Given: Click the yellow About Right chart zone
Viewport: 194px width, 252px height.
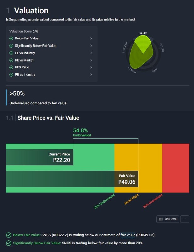Looking at the screenshot, I should point(138,168).
